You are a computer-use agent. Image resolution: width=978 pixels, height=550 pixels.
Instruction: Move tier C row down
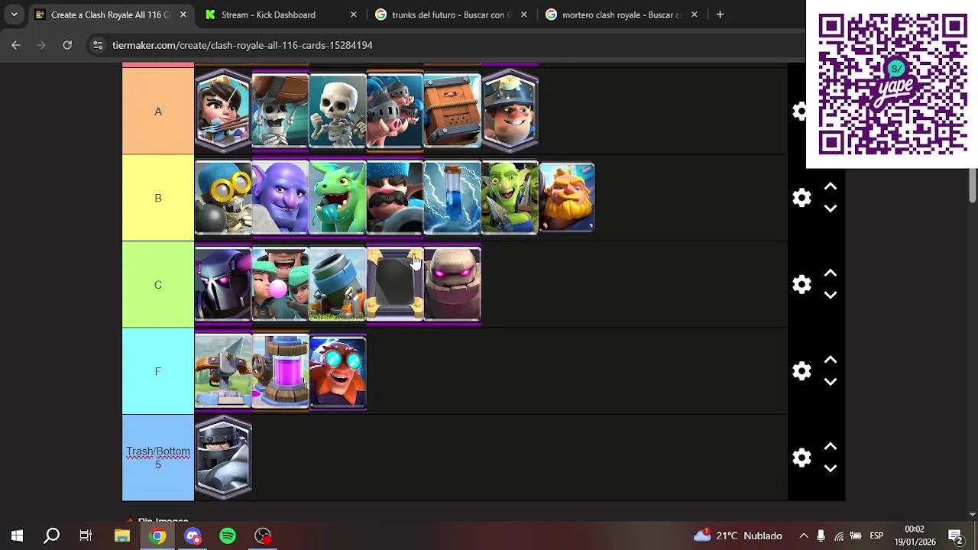tap(831, 295)
